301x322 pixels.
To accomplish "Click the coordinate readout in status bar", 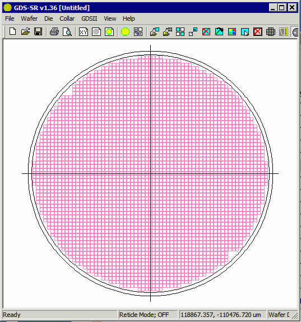I will [221, 315].
